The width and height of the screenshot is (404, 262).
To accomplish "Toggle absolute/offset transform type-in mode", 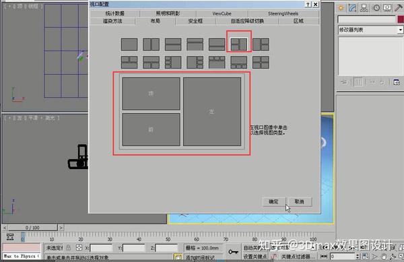I will 79,248.
